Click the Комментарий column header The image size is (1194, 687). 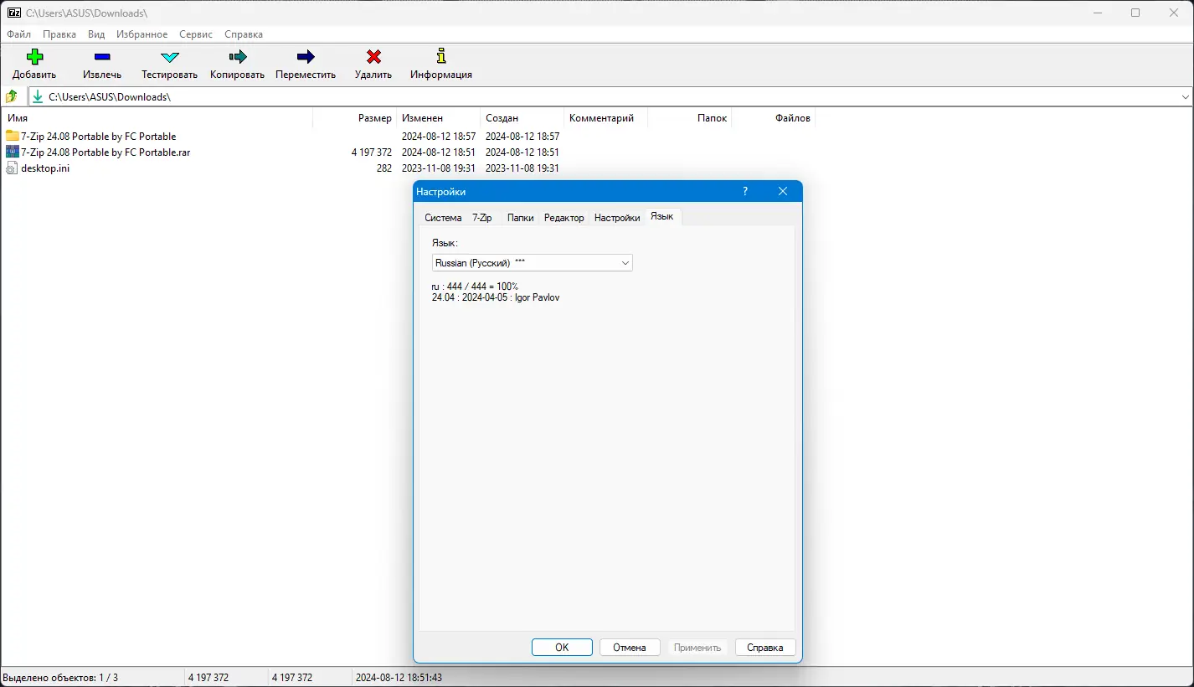click(605, 118)
